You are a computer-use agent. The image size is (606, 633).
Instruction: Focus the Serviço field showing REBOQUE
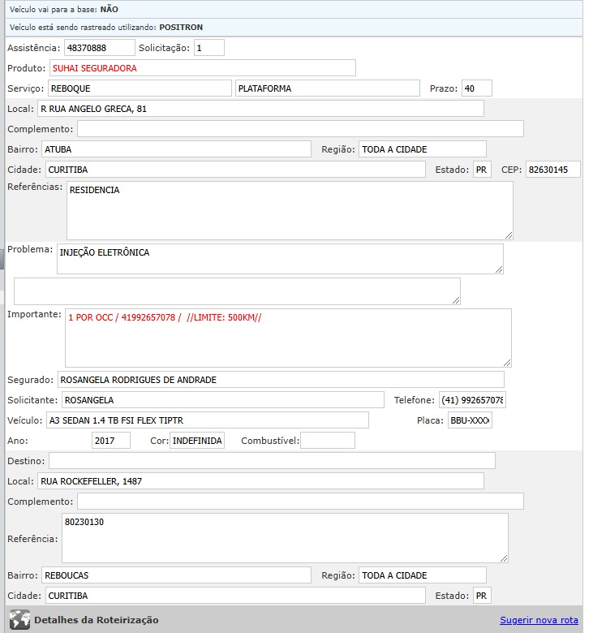pos(140,88)
